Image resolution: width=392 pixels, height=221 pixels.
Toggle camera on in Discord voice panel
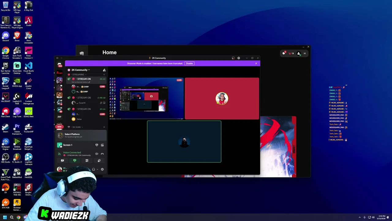62,161
